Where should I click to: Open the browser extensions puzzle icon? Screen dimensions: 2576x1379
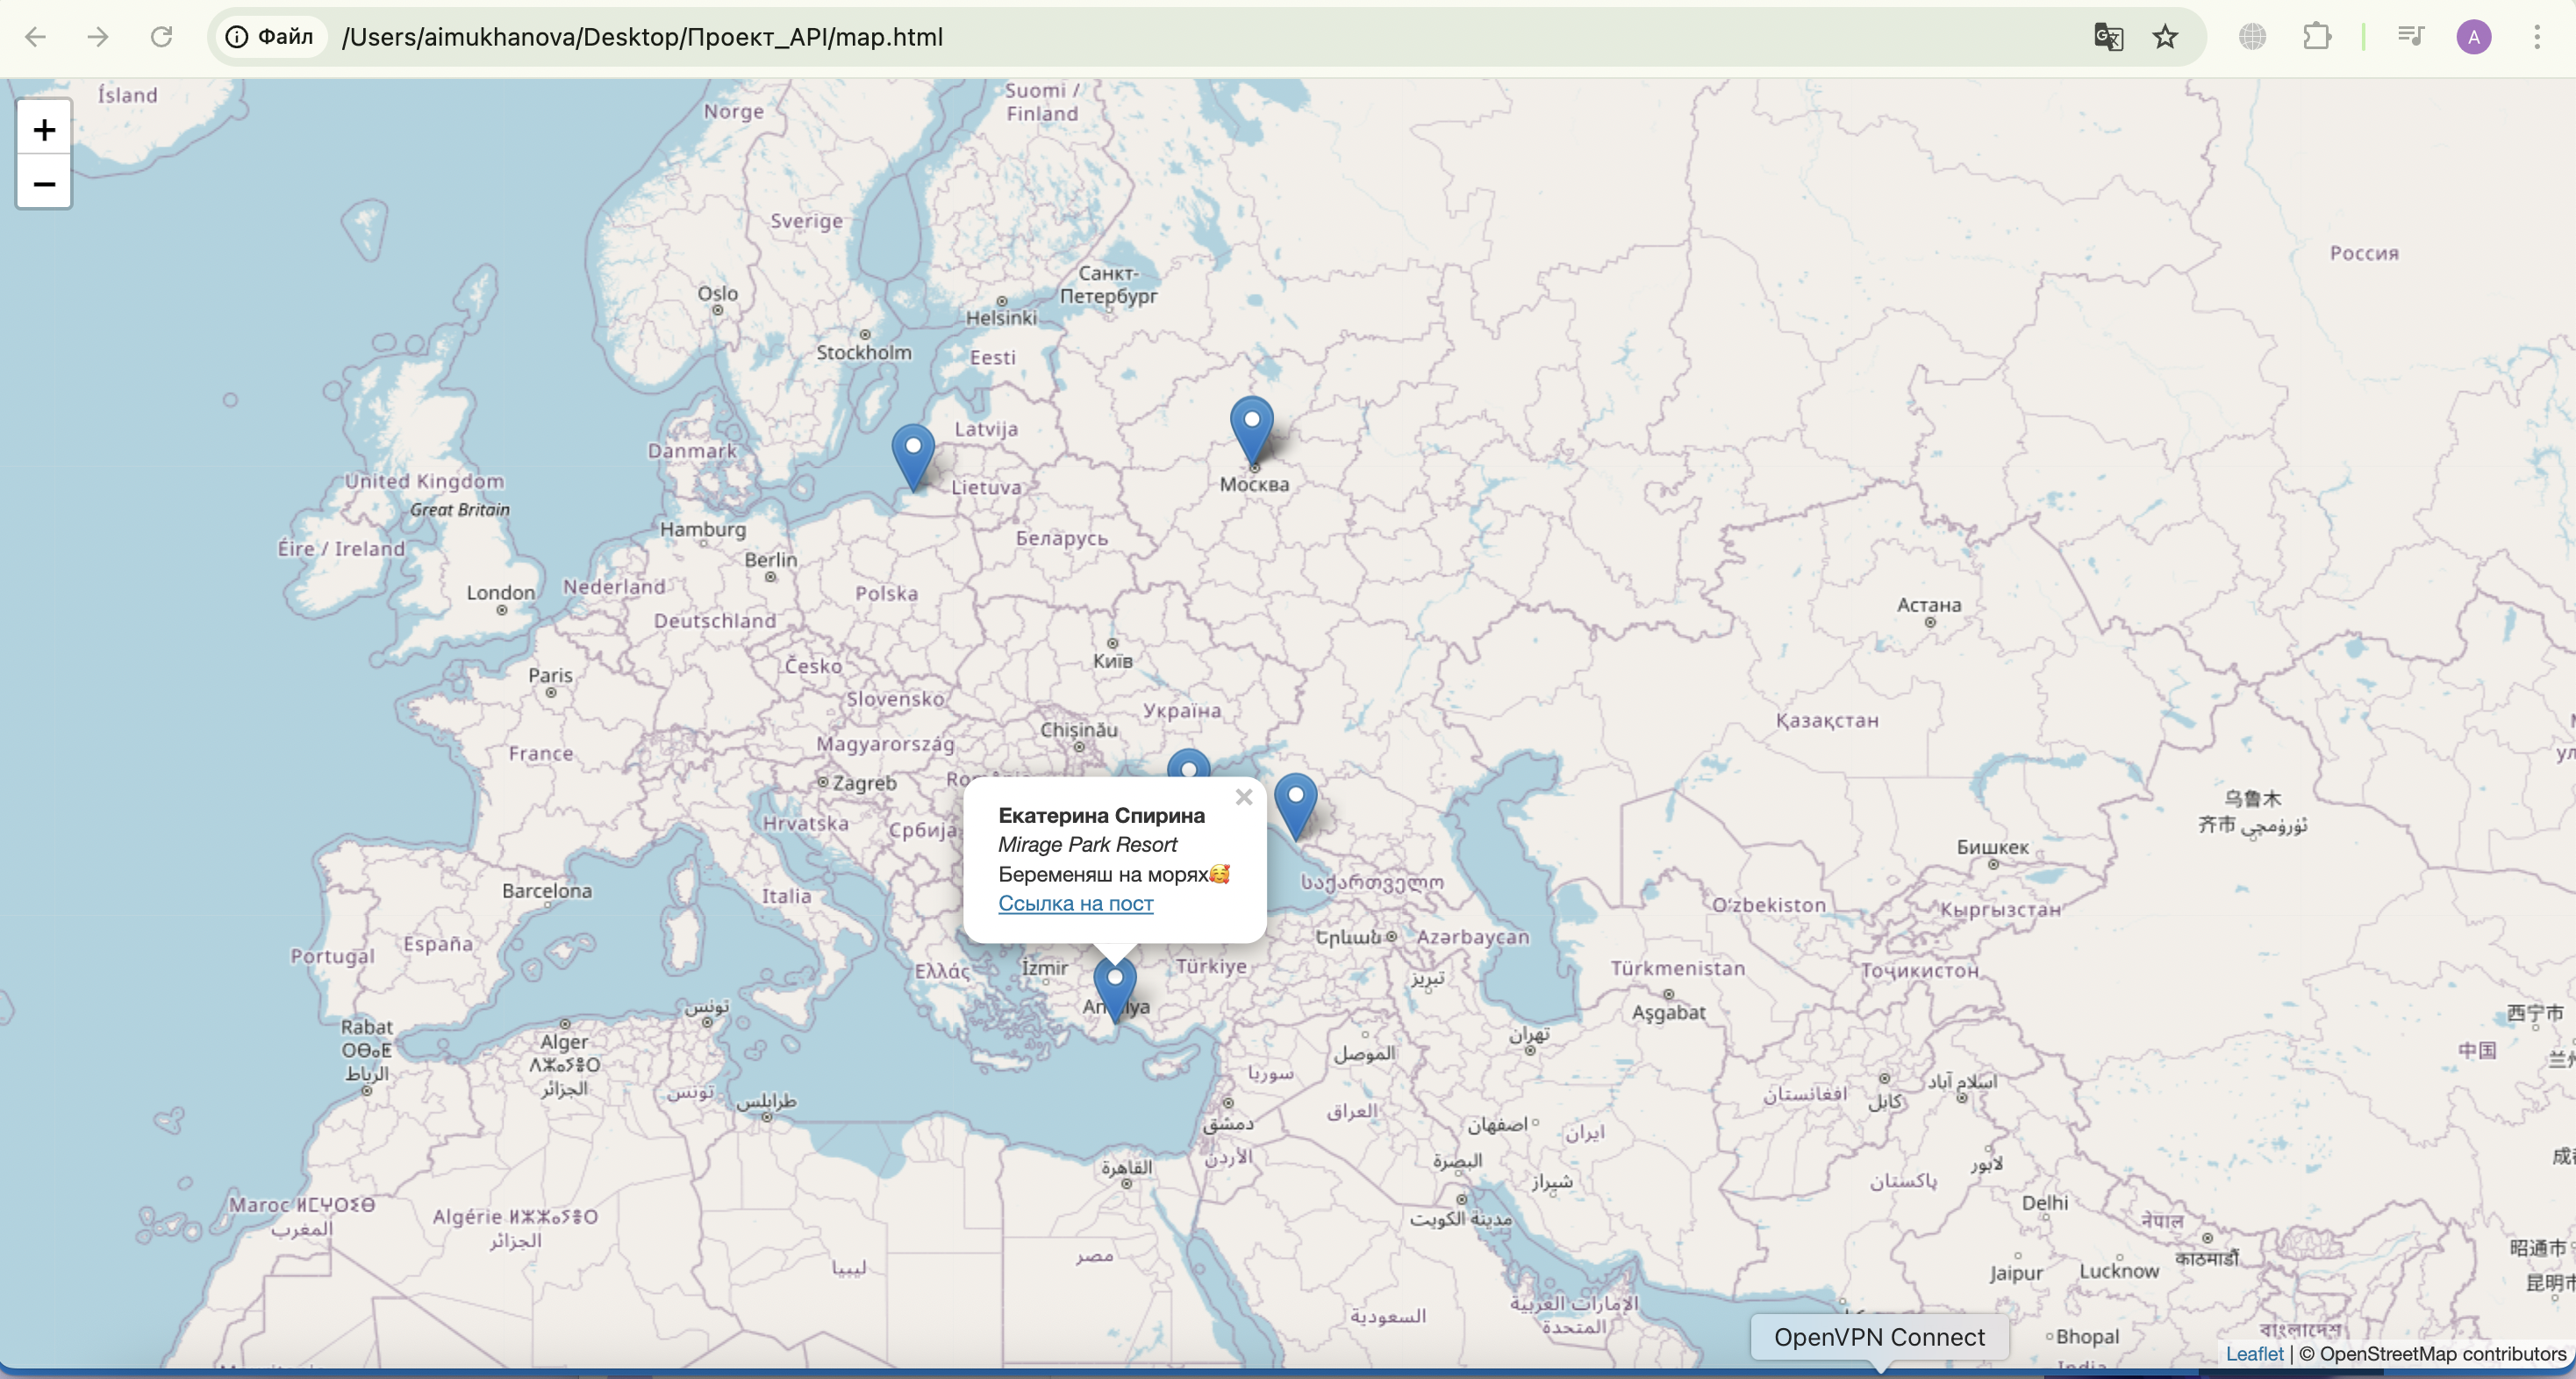coord(2316,37)
